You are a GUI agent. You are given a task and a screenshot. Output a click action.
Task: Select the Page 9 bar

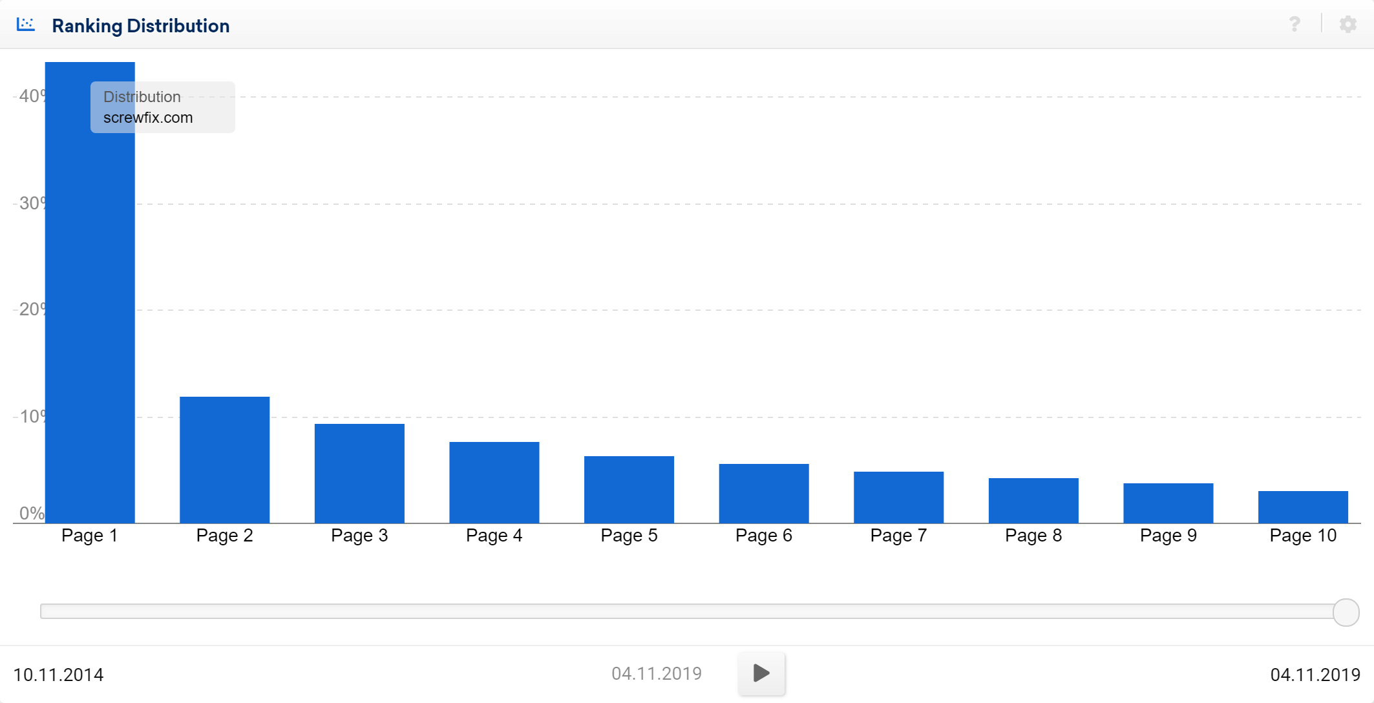tap(1168, 503)
